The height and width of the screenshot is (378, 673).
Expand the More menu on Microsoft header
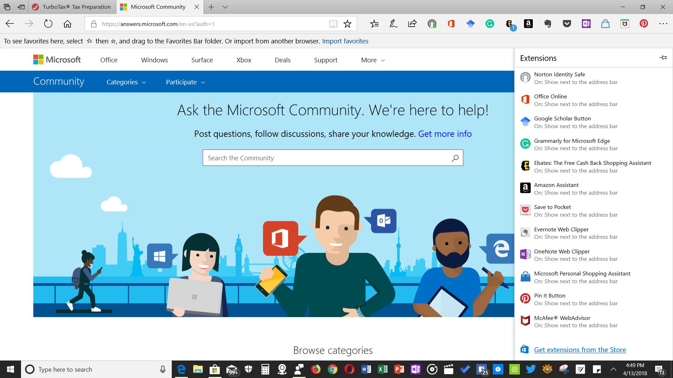373,60
